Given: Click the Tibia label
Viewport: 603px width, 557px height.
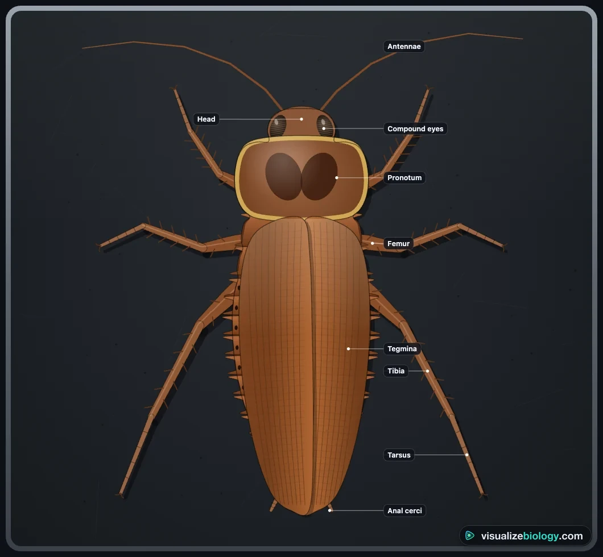Looking at the screenshot, I should [396, 371].
